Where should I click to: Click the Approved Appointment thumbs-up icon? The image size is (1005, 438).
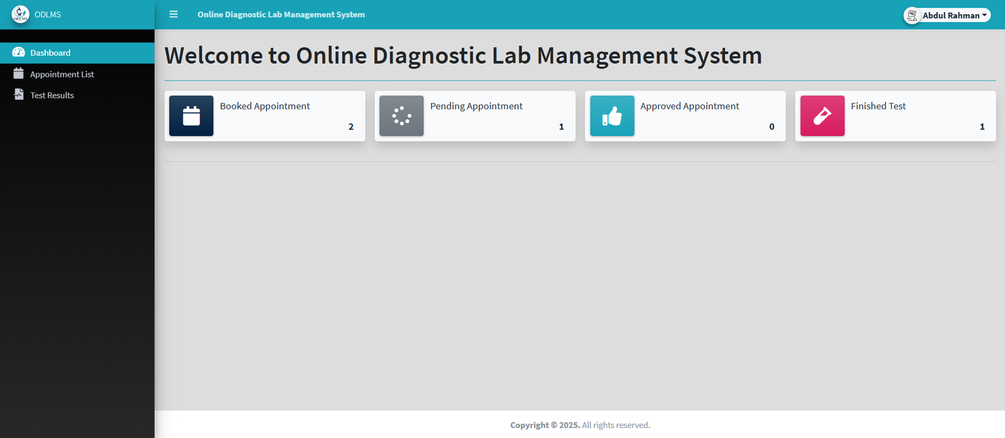point(612,116)
